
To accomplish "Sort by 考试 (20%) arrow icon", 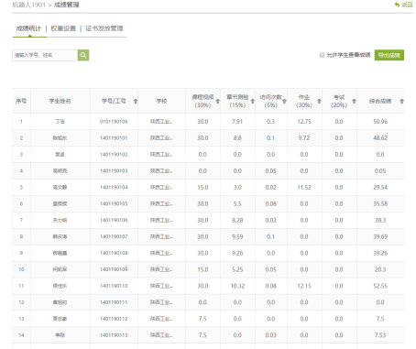I will point(354,101).
